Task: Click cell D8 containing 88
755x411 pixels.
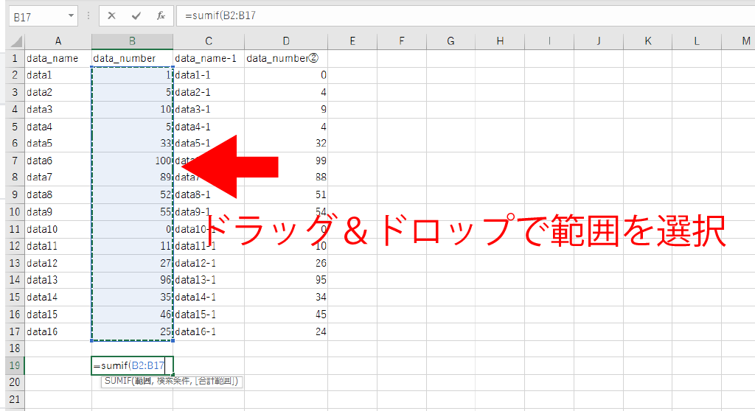Action: [286, 178]
